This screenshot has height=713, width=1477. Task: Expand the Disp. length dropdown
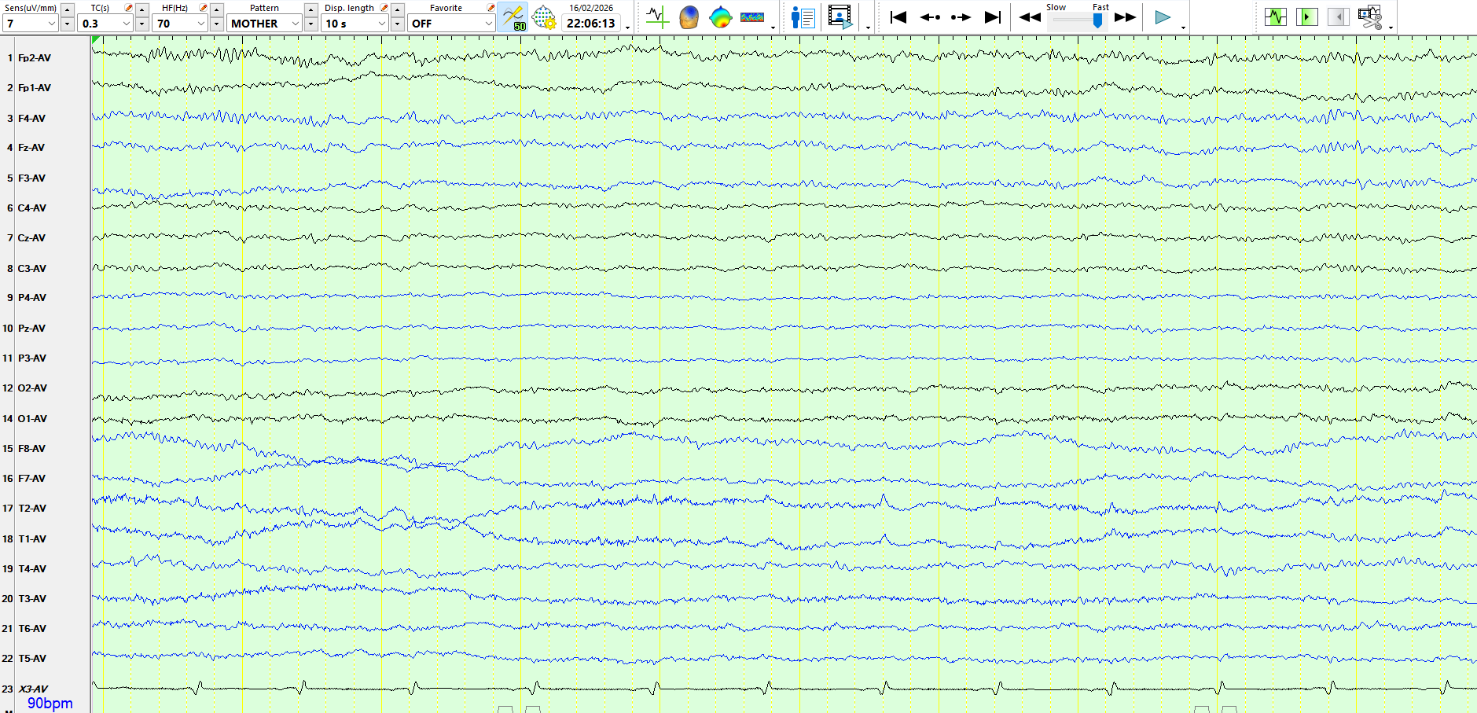tap(382, 24)
